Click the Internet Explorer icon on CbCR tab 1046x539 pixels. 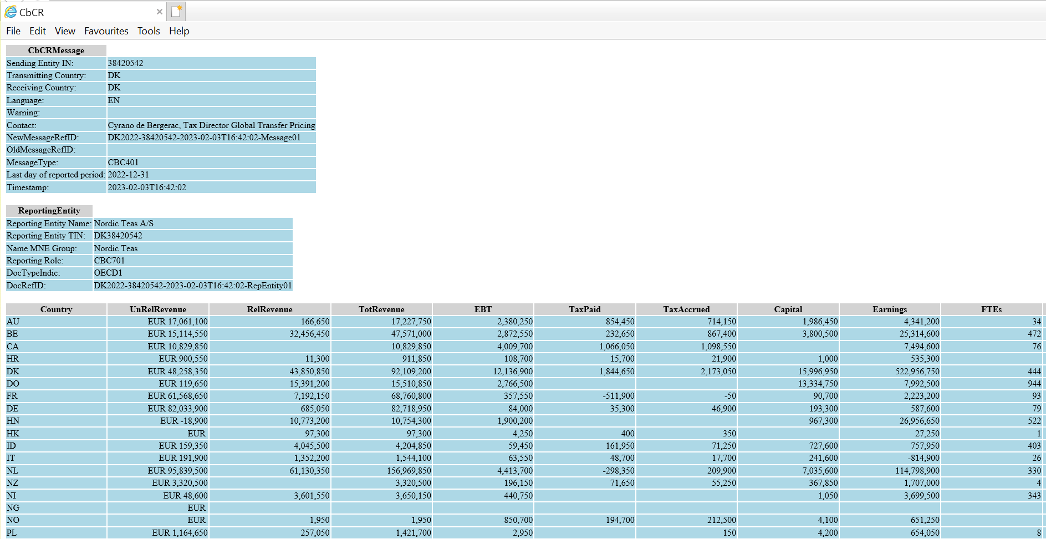(11, 12)
